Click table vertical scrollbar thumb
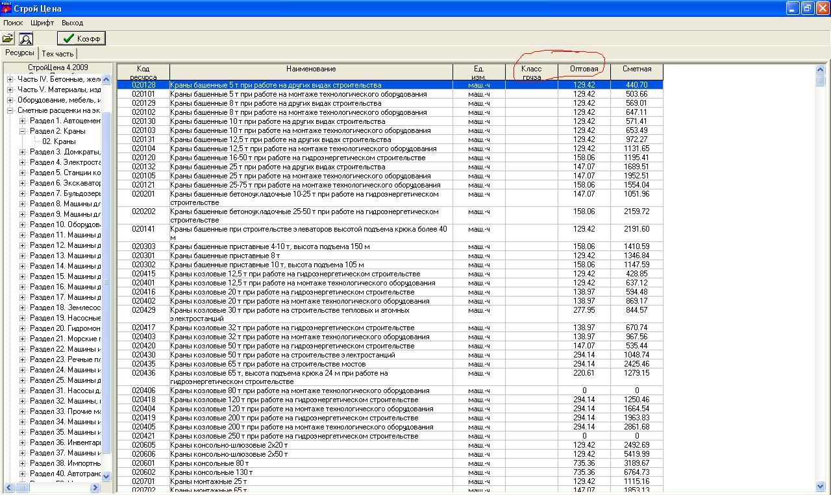 [820, 80]
